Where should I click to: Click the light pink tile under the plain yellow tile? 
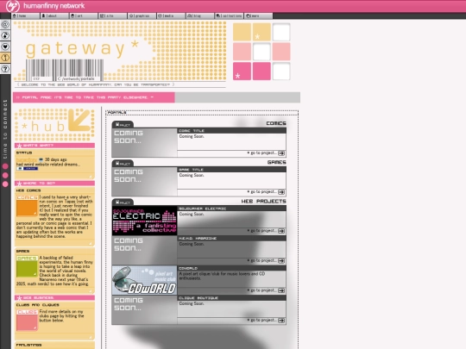coord(242,52)
